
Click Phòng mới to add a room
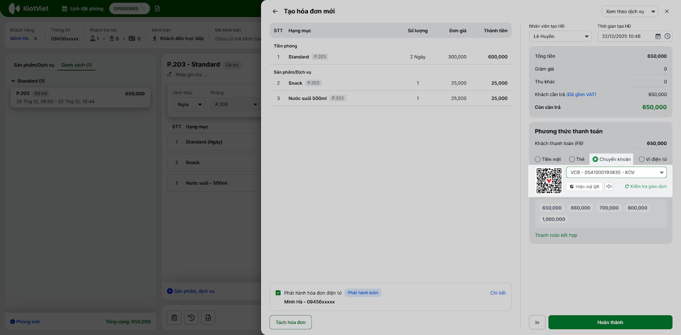click(x=25, y=322)
